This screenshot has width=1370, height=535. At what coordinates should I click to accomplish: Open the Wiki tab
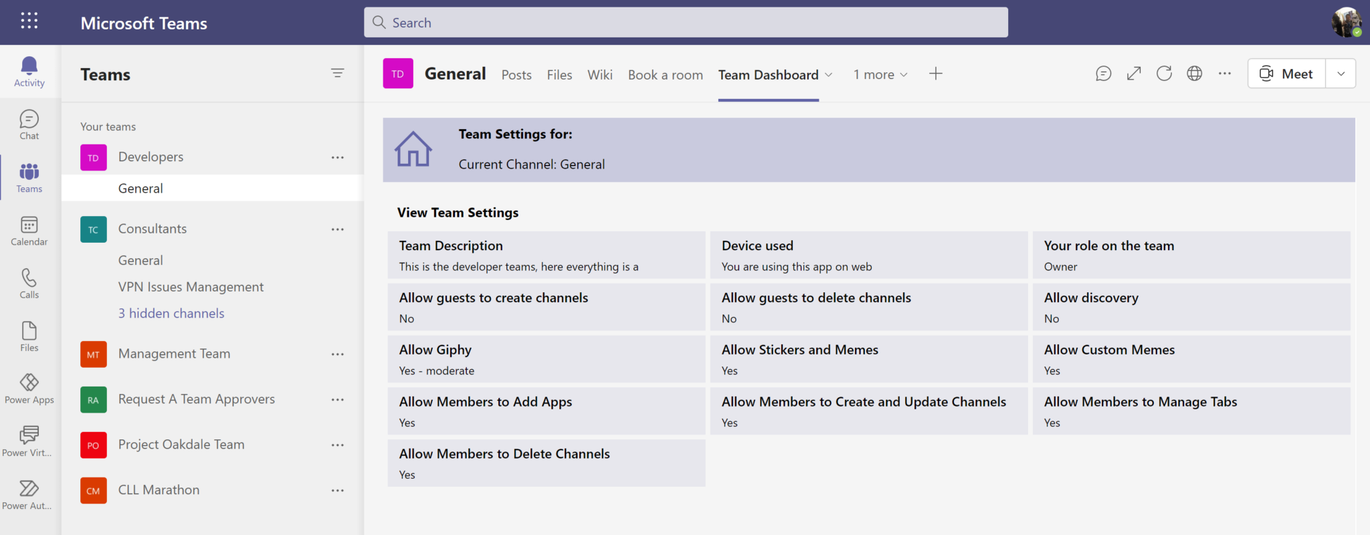click(x=600, y=75)
